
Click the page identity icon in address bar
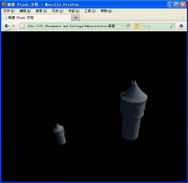[x=23, y=26]
